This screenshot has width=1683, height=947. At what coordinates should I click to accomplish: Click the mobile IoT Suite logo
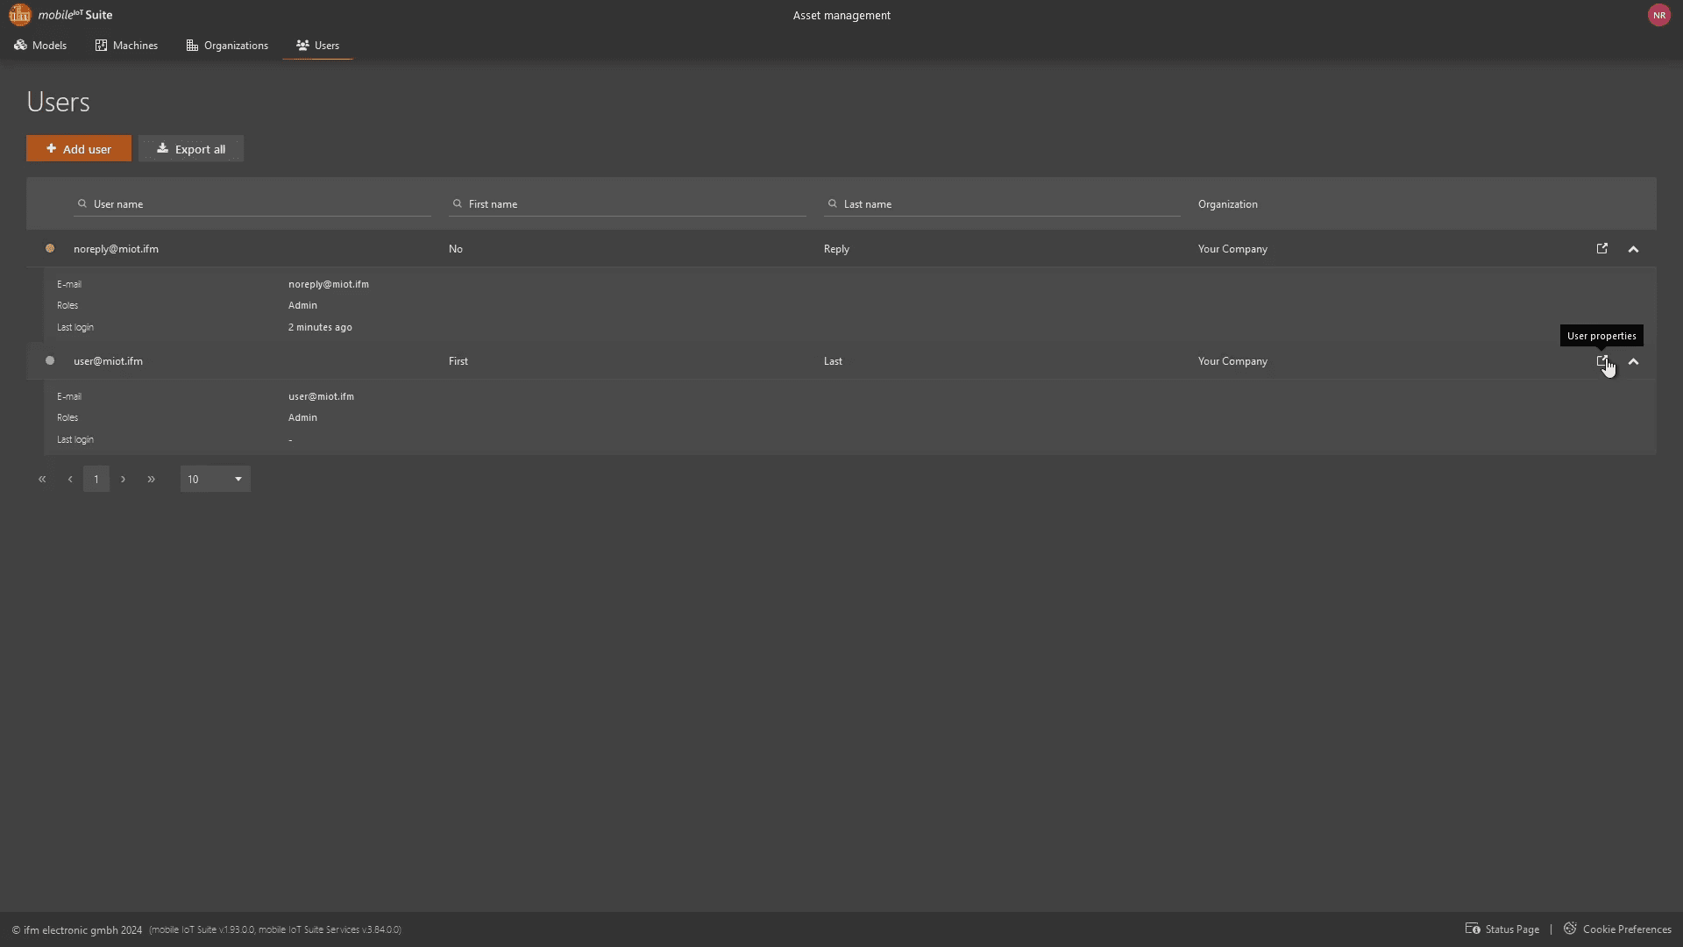point(20,15)
